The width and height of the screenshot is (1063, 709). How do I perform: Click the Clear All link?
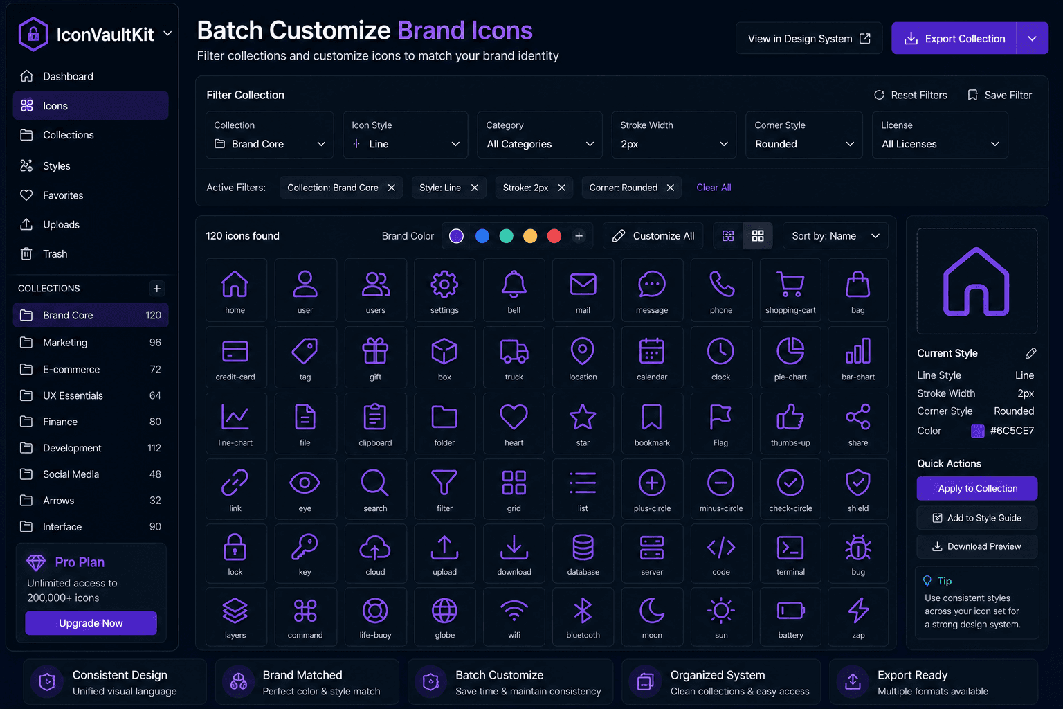click(x=714, y=188)
